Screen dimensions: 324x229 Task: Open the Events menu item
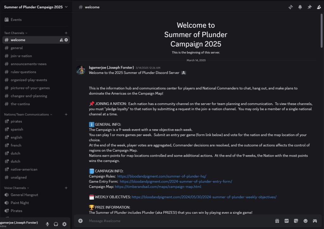16,20
